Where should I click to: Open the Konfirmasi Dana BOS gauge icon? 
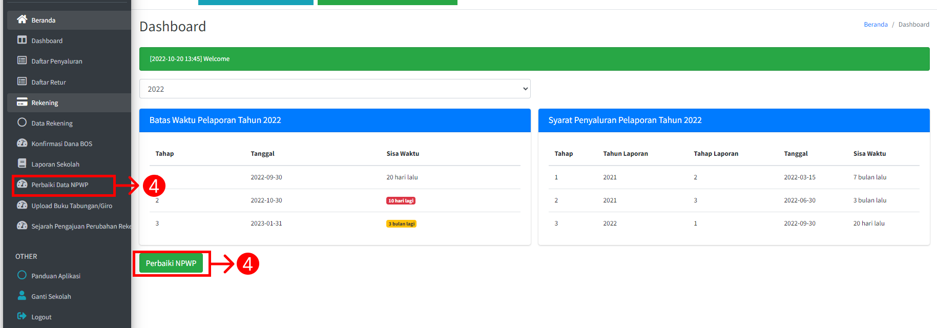point(22,143)
